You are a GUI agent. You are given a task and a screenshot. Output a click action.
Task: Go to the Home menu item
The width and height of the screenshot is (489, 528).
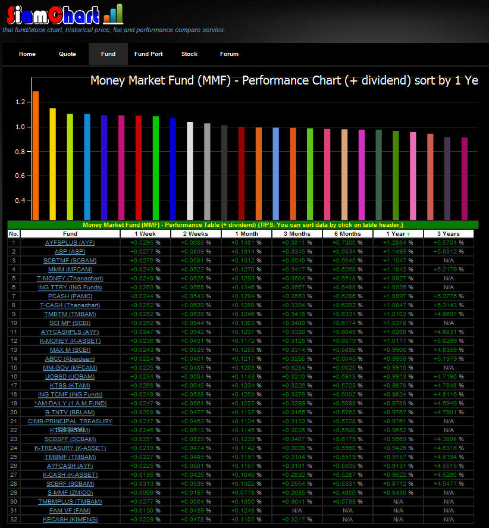(27, 54)
